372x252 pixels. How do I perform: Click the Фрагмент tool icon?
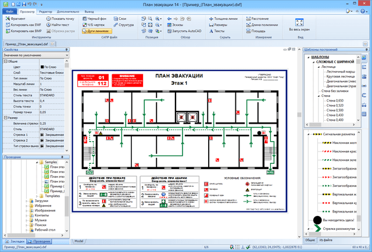(7, 19)
